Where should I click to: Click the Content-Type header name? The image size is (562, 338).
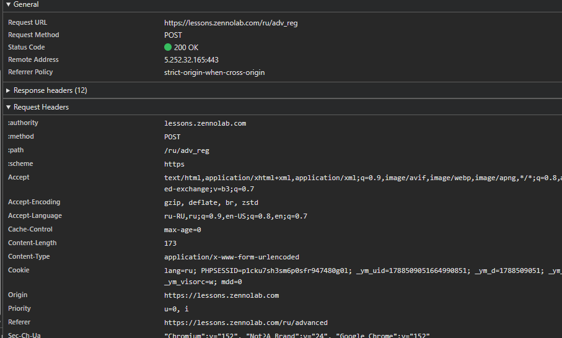29,256
